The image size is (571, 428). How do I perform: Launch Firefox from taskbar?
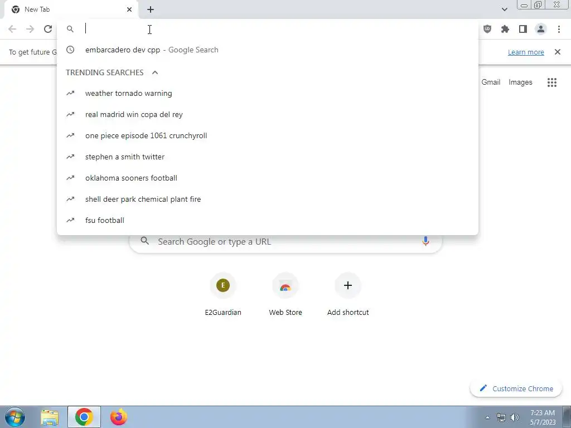tap(118, 417)
